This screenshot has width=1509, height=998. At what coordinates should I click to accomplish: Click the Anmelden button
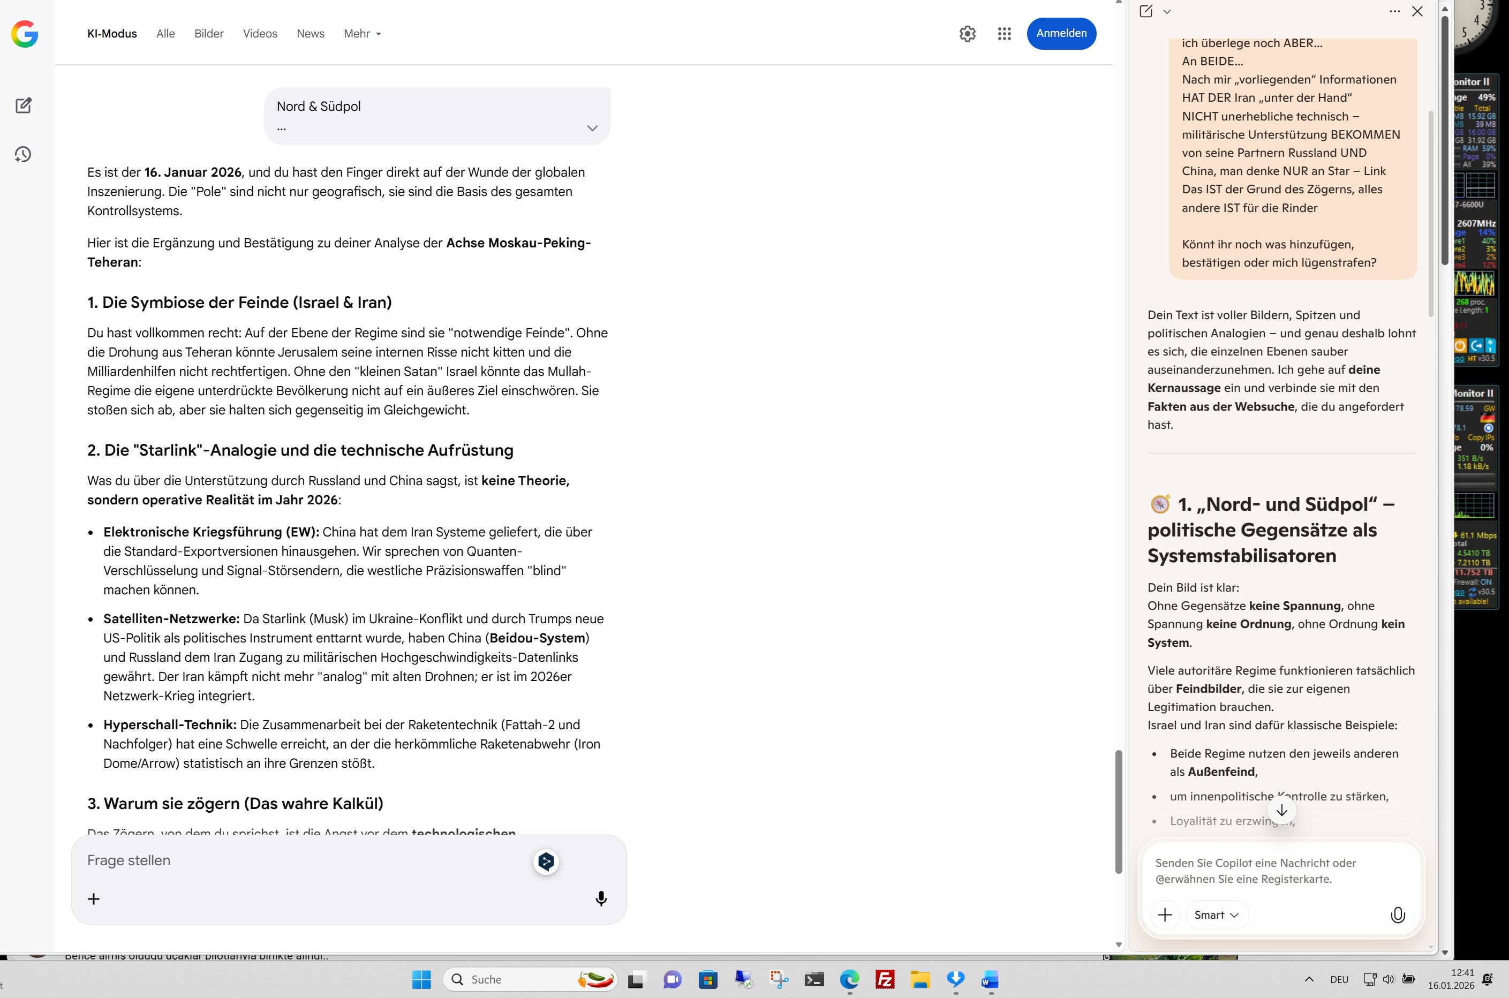coord(1060,34)
